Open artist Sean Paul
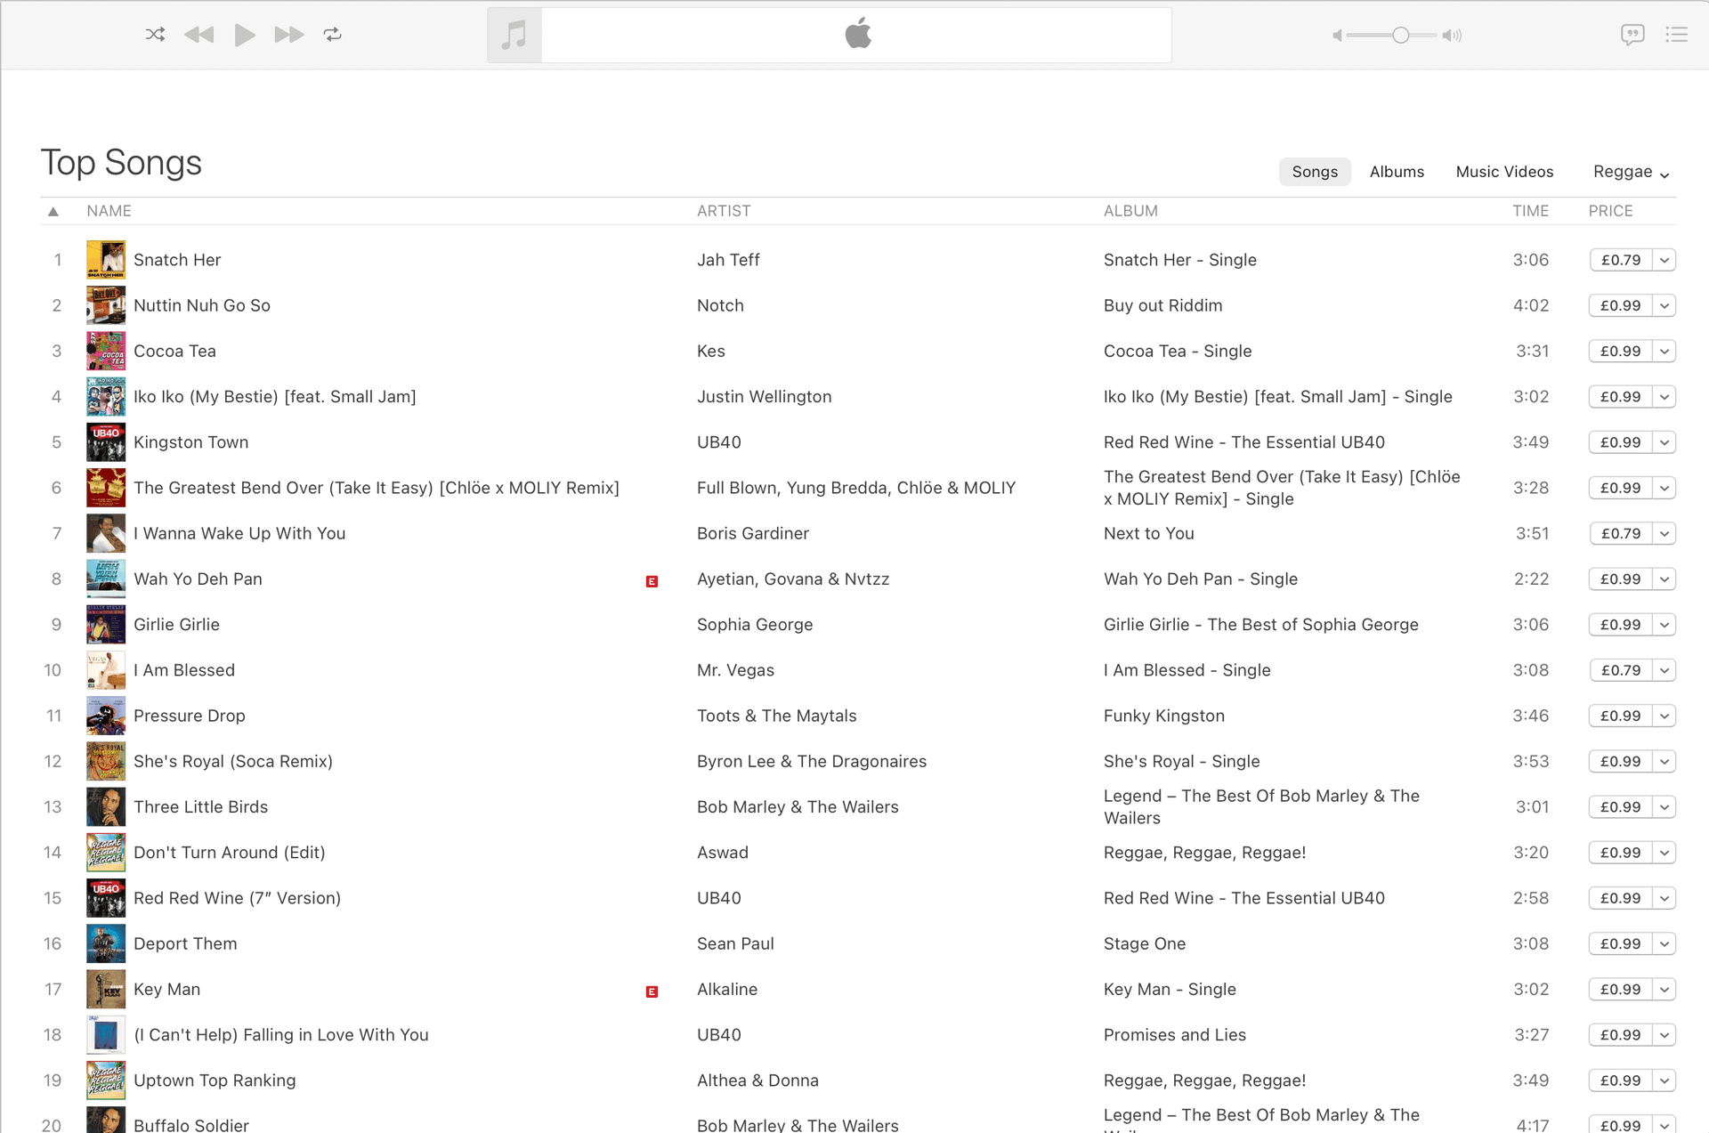 735,943
